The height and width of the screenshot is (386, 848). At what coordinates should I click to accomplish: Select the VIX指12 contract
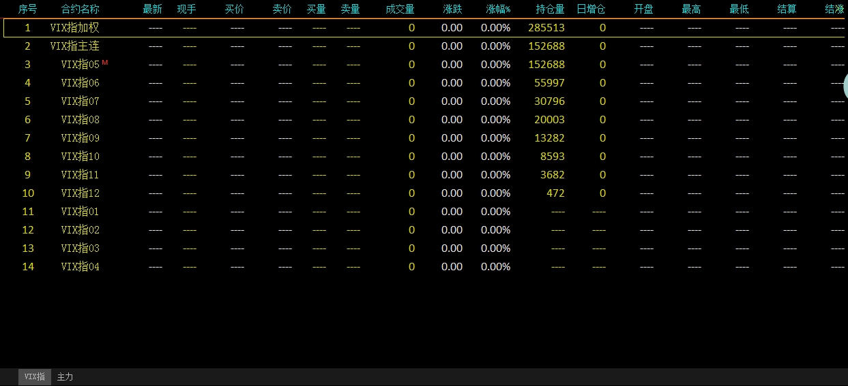[80, 193]
